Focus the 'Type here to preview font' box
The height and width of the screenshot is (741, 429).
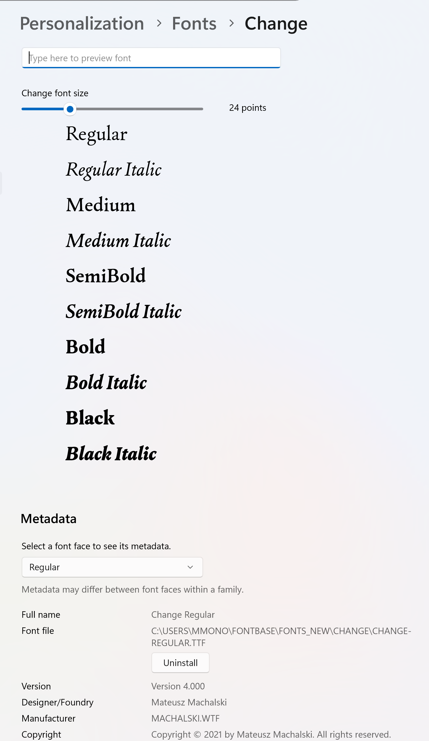tap(151, 58)
